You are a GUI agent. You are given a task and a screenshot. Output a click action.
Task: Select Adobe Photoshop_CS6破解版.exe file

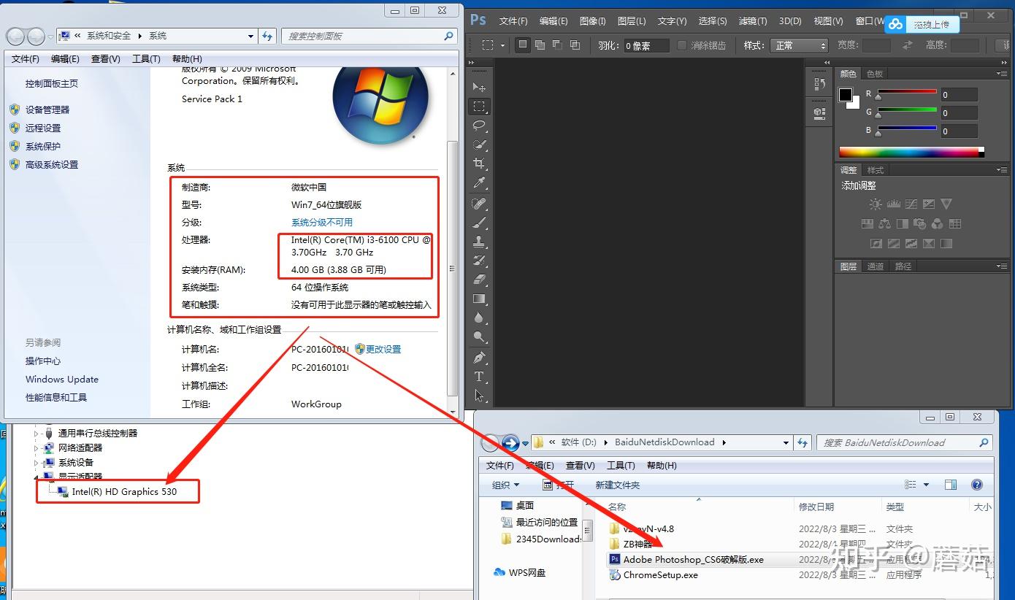[693, 560]
